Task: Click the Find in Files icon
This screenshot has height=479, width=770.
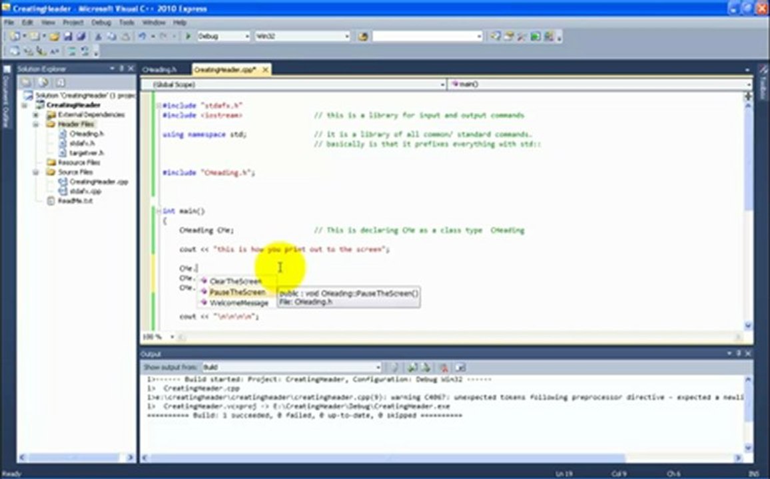Action: tap(363, 37)
